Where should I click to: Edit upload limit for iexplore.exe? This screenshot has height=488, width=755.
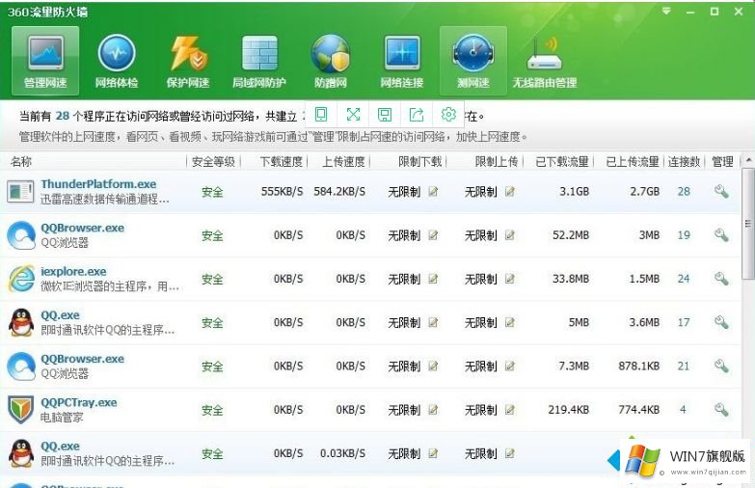click(x=510, y=279)
